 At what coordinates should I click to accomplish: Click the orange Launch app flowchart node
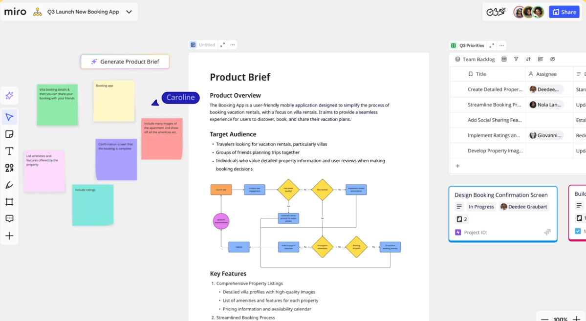[x=221, y=190]
